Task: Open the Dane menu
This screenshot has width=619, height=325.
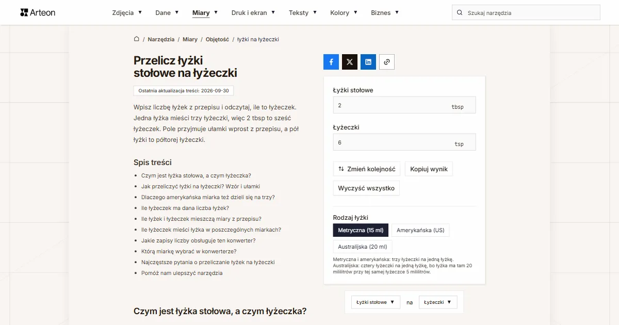Action: tap(167, 13)
